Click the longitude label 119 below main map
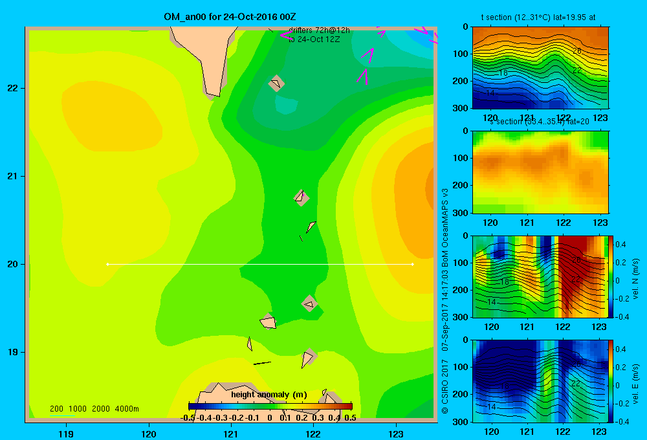This screenshot has width=647, height=440. 66,434
